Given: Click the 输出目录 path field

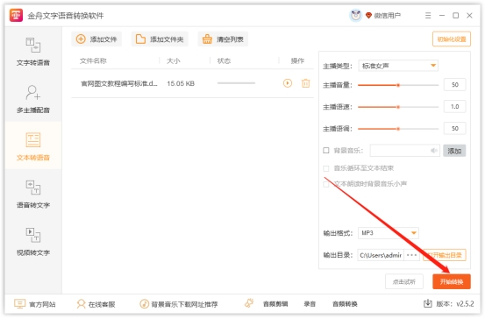Looking at the screenshot, I should (x=381, y=255).
